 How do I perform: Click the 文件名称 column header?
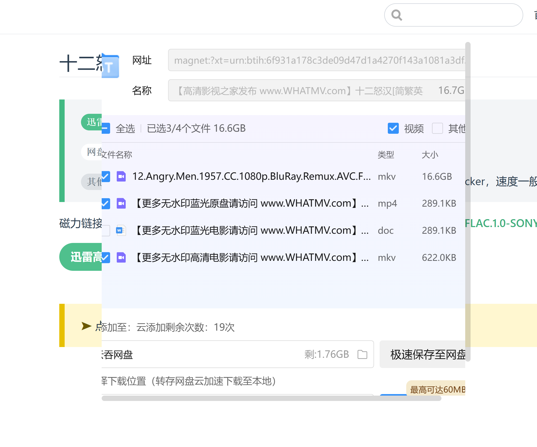[117, 155]
